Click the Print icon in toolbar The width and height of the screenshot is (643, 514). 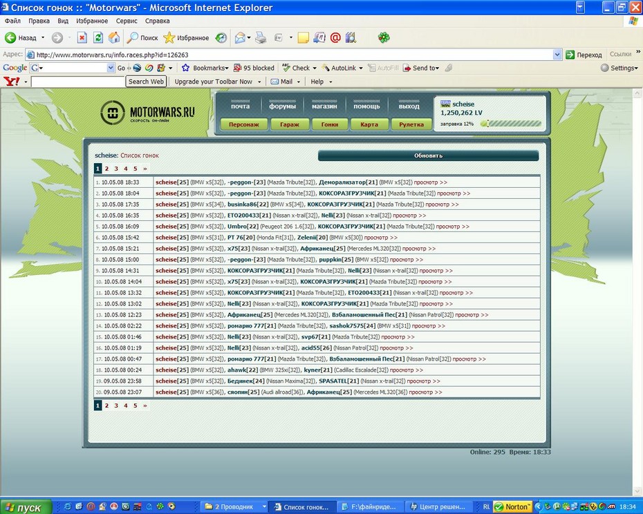pos(261,38)
